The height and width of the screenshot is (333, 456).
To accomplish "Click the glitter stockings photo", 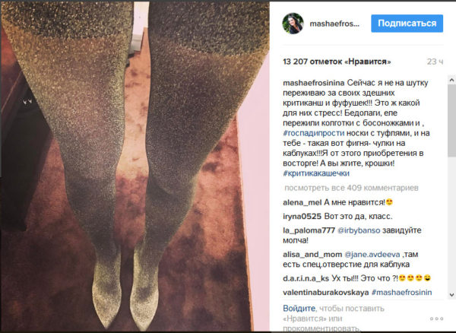I will click(x=135, y=166).
